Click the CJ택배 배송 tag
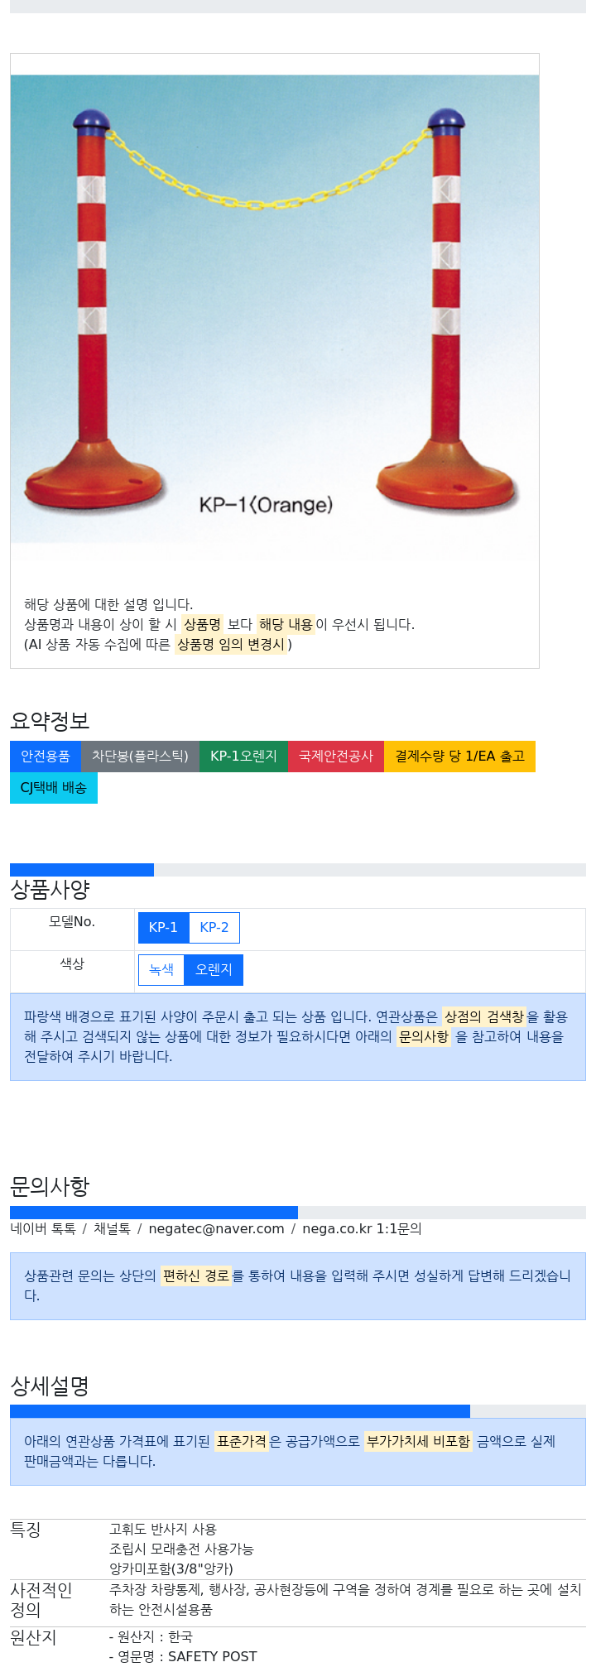596x1667 pixels. [54, 788]
